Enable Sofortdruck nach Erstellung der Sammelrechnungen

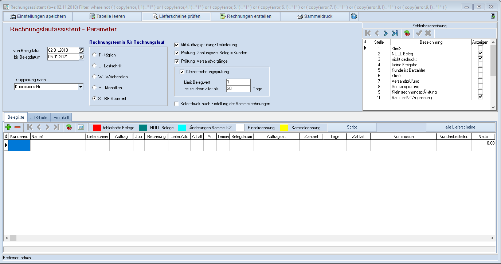click(177, 104)
